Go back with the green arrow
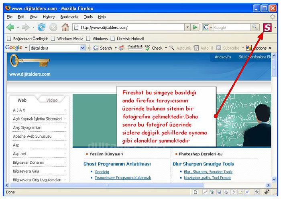 tap(10, 27)
